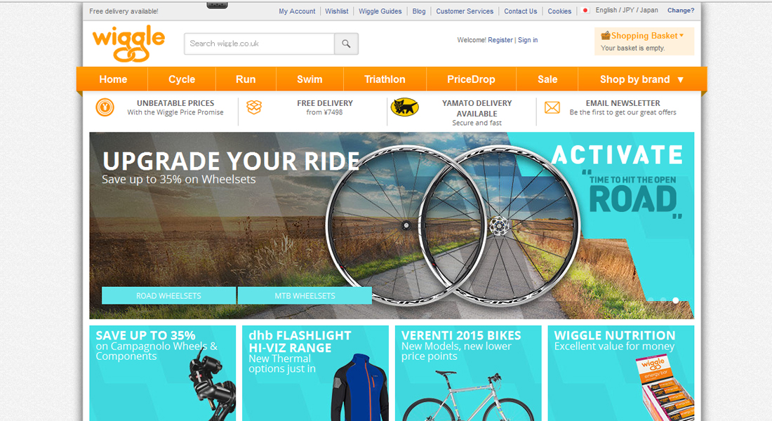Click the free delivery box icon

click(x=254, y=107)
